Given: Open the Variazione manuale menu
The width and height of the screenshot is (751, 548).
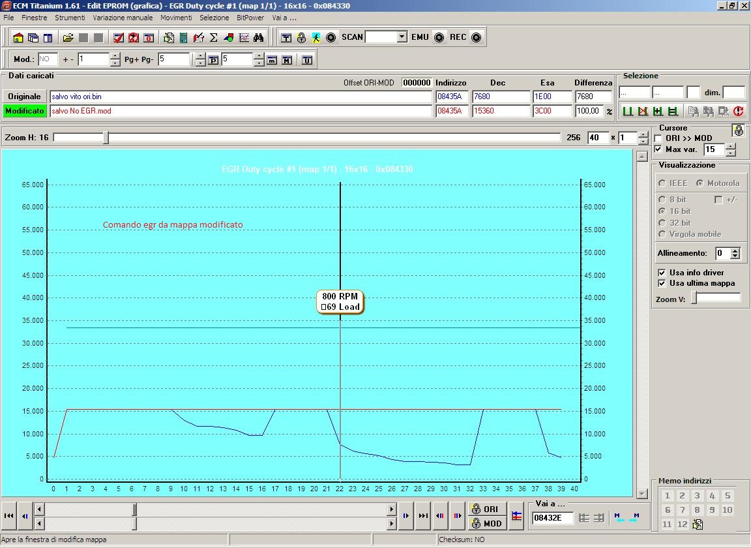Looking at the screenshot, I should point(123,18).
